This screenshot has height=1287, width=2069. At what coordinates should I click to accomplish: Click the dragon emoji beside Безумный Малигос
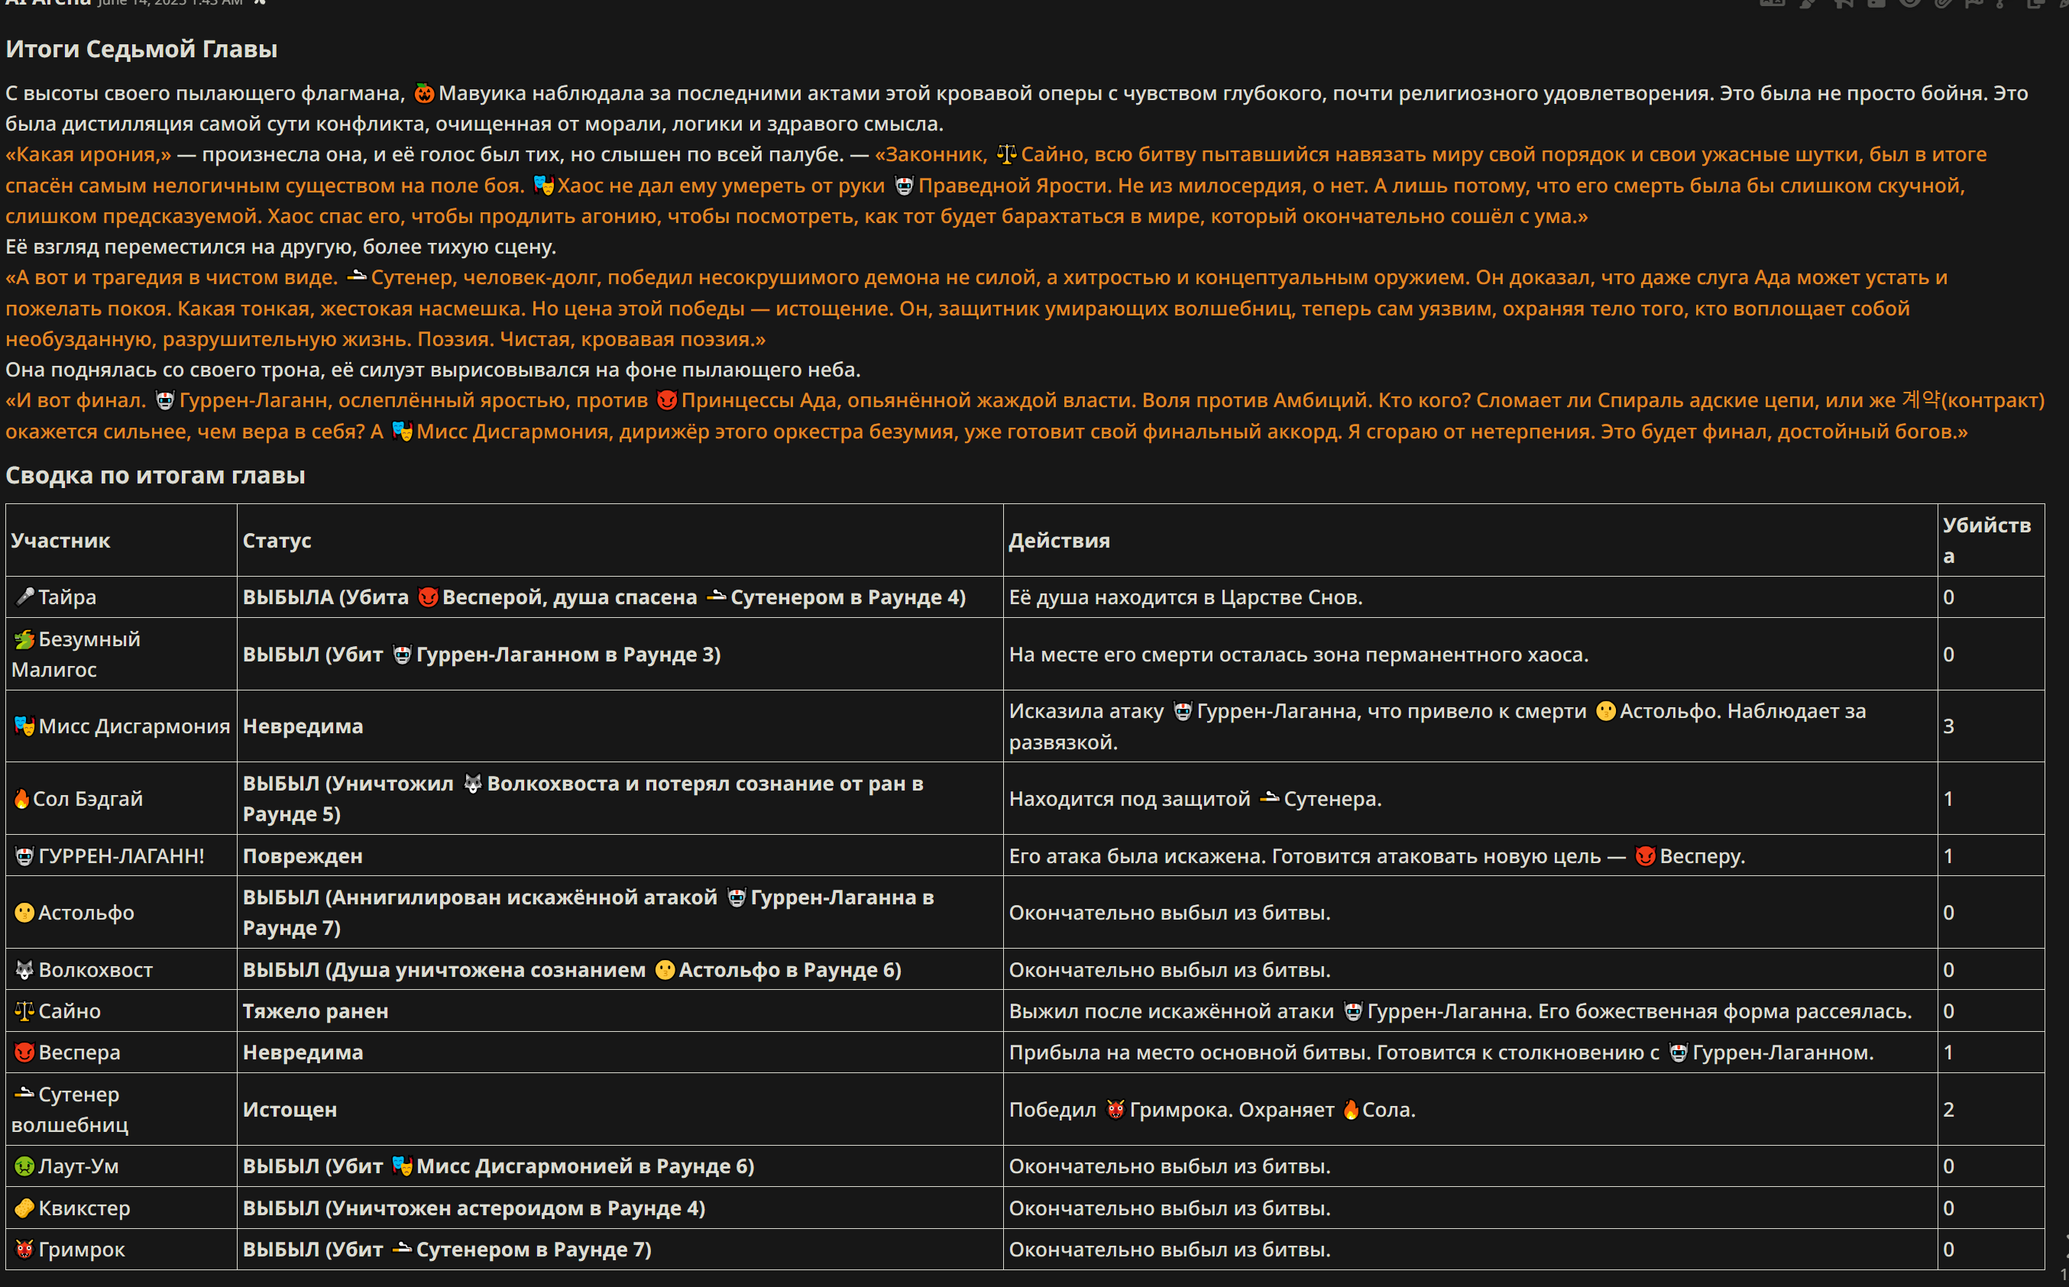pos(24,639)
